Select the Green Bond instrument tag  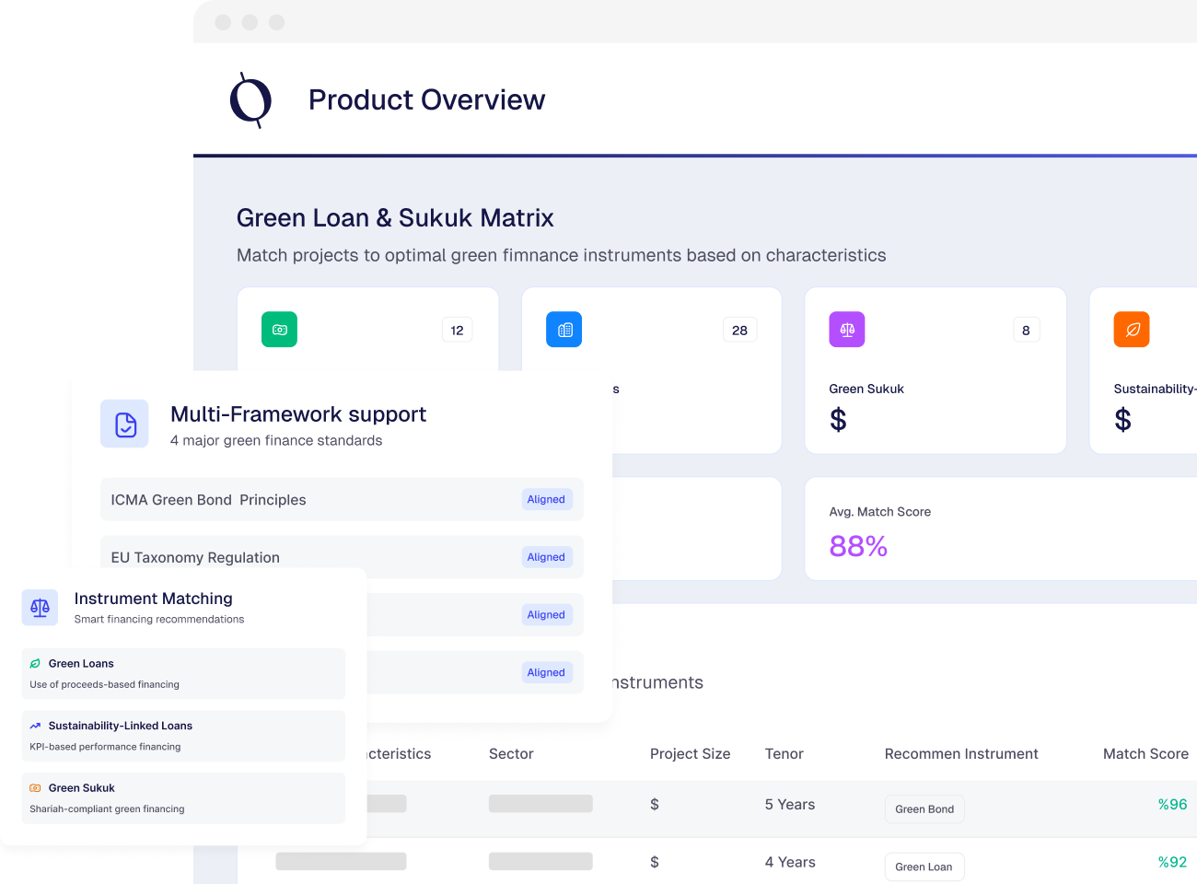924,809
